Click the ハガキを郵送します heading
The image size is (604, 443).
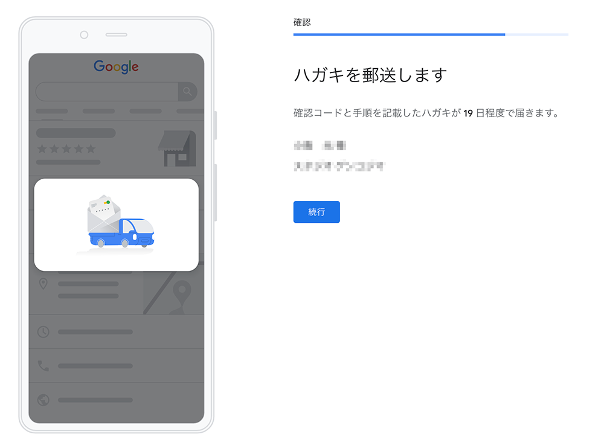[x=371, y=75]
